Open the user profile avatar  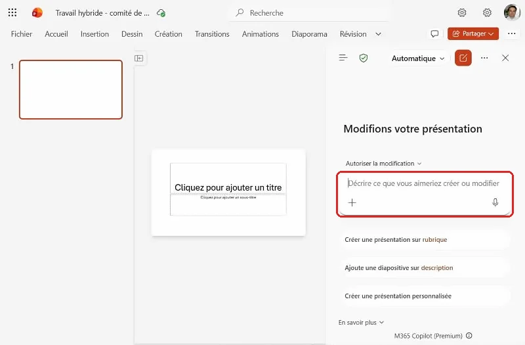[x=512, y=12]
